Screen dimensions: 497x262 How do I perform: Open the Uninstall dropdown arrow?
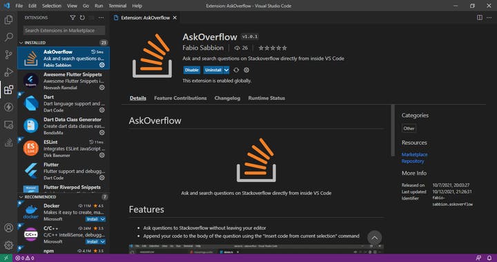coord(226,70)
